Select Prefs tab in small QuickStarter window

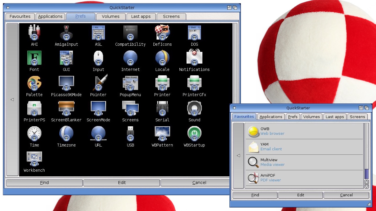pyautogui.click(x=293, y=117)
